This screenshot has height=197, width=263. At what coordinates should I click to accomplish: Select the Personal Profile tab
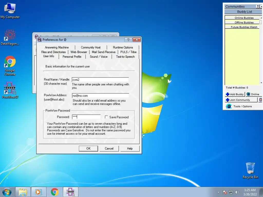click(72, 57)
